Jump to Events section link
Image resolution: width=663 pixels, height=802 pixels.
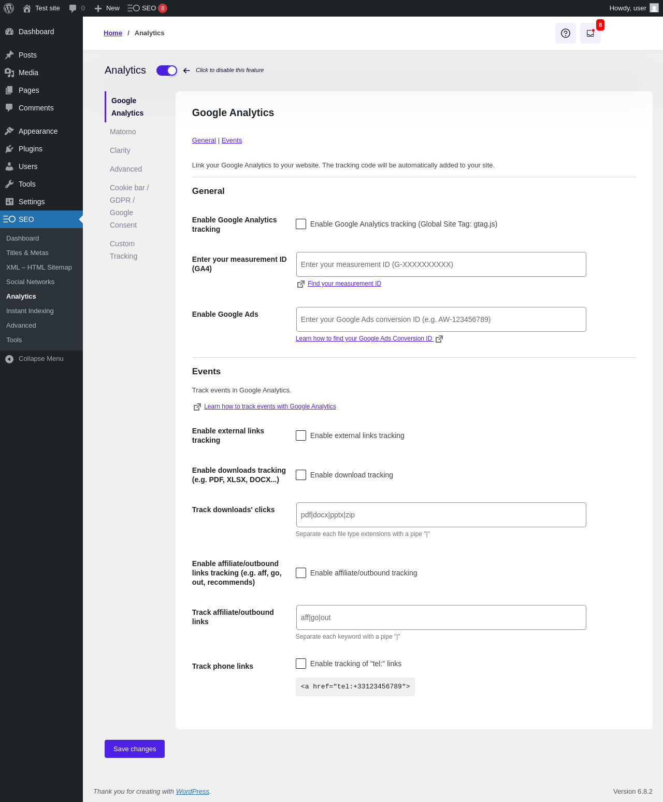pos(232,140)
